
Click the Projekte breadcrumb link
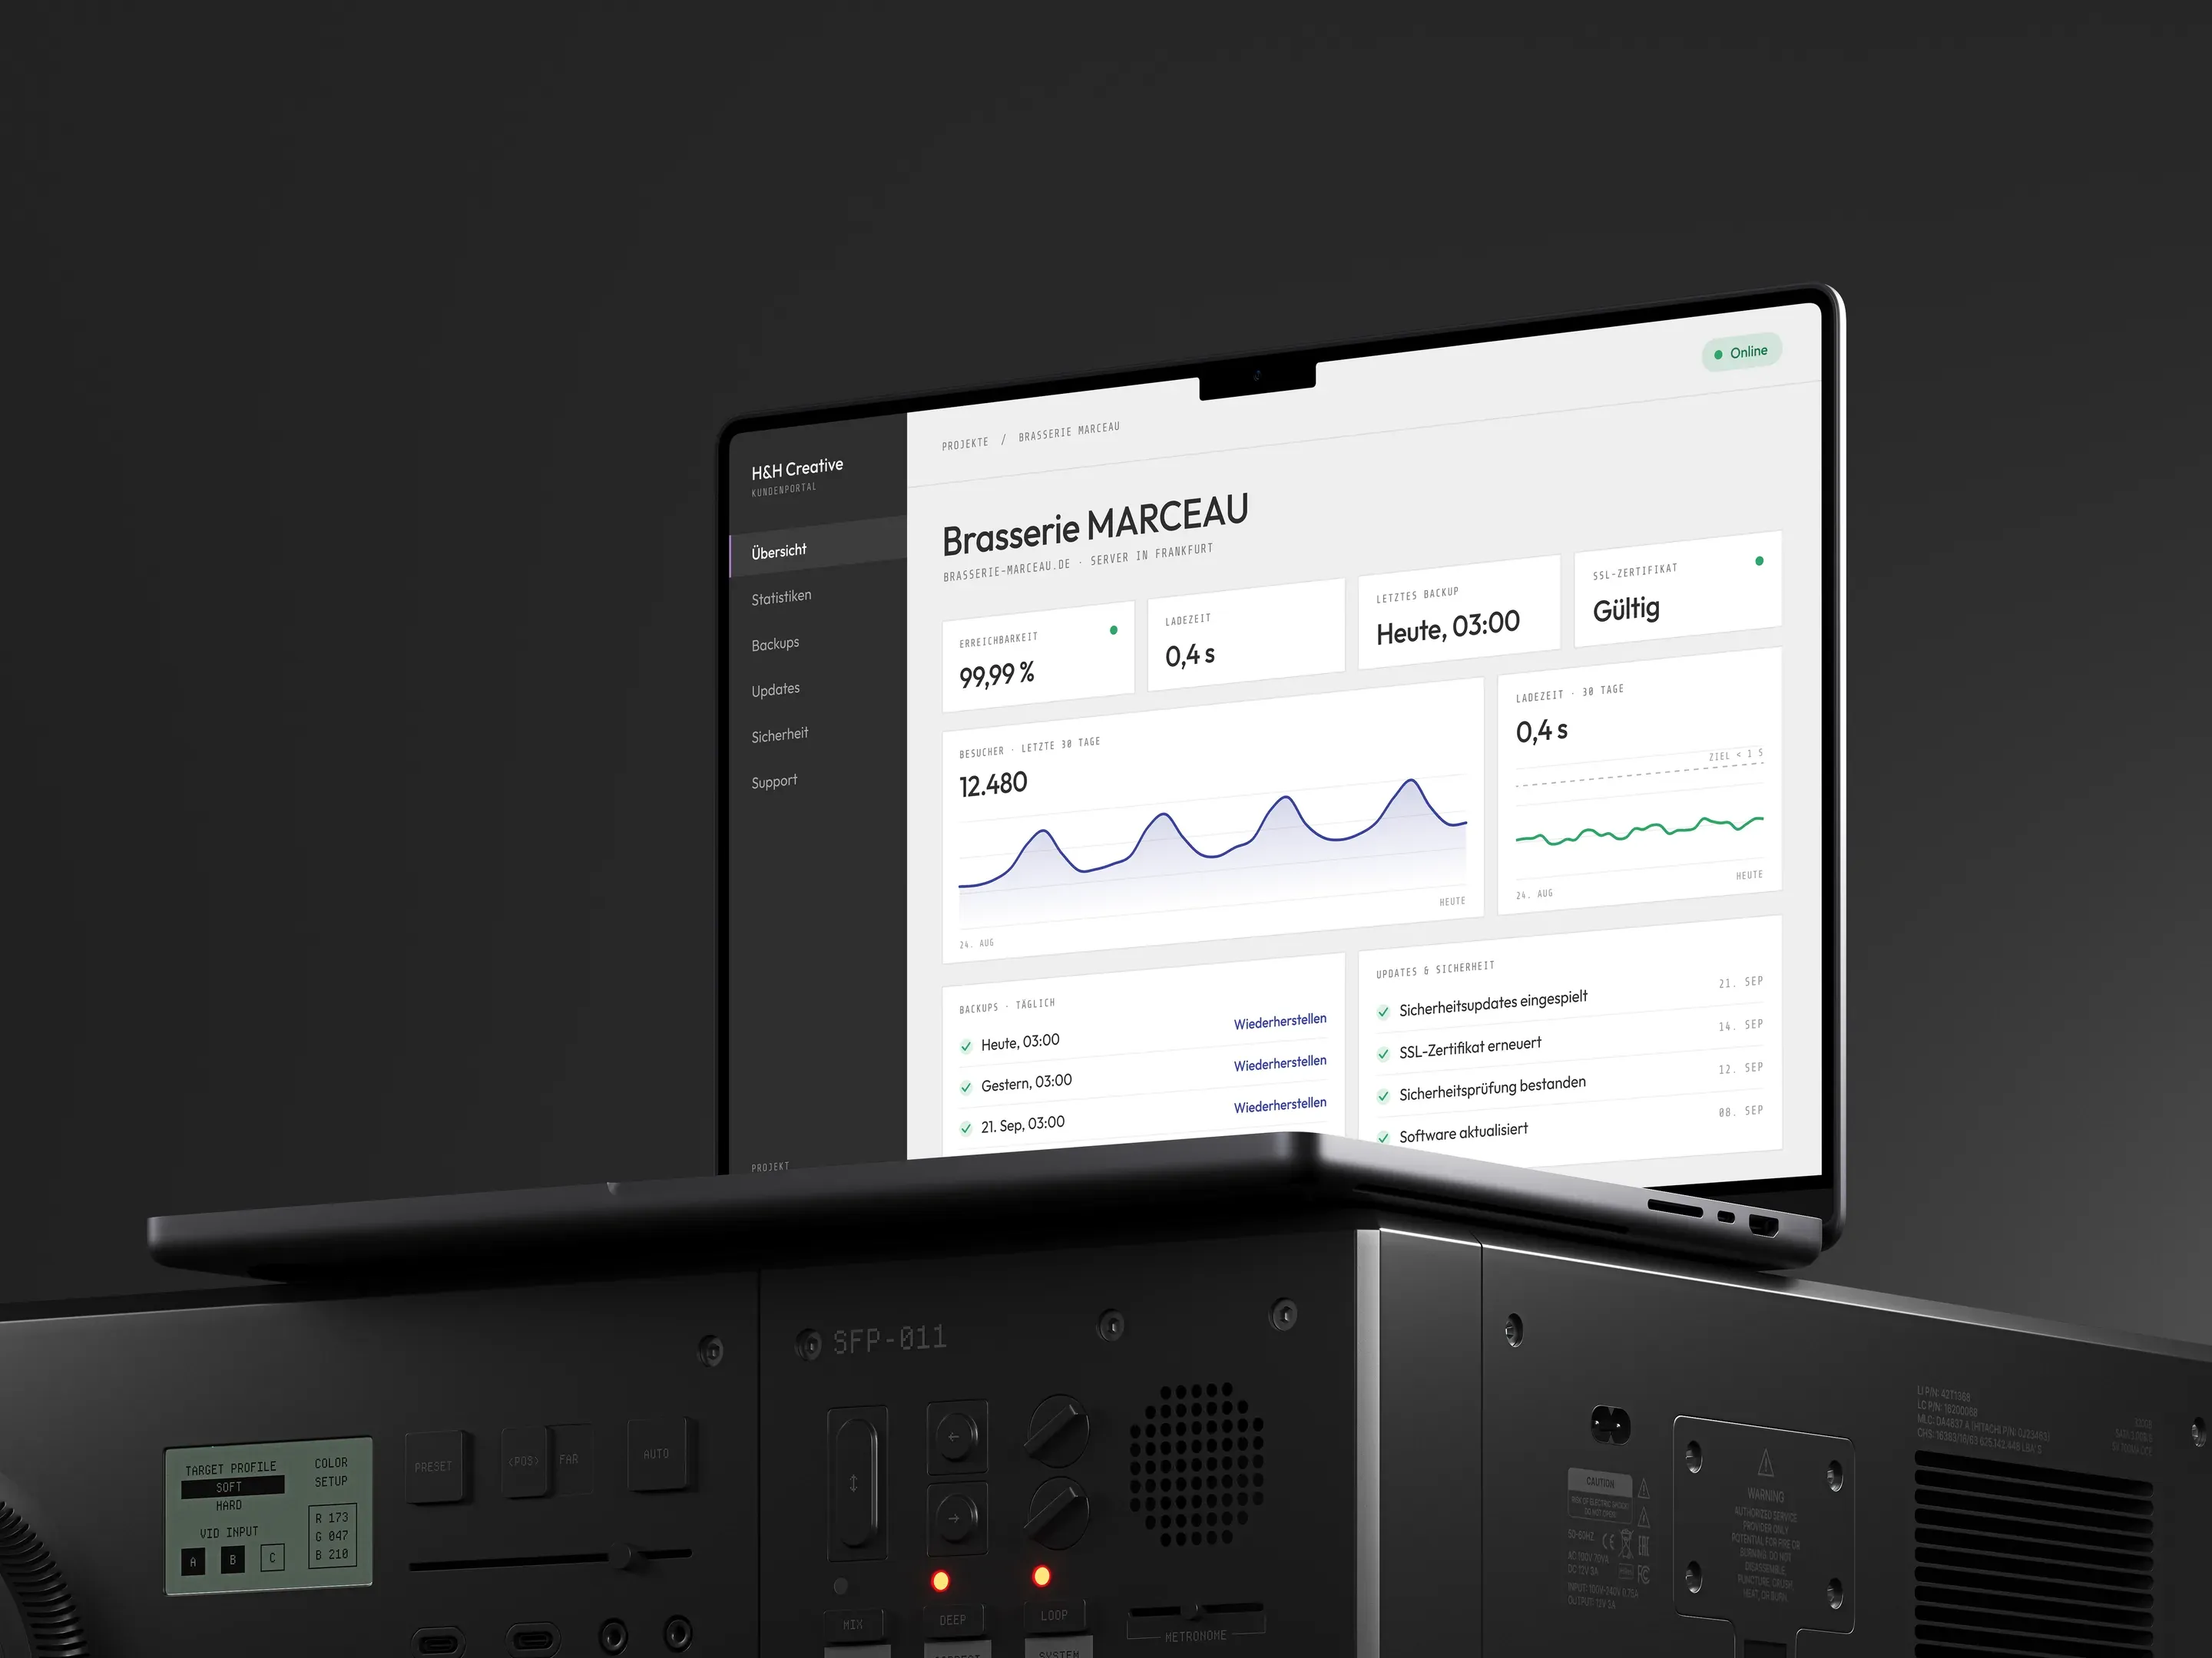[x=965, y=443]
